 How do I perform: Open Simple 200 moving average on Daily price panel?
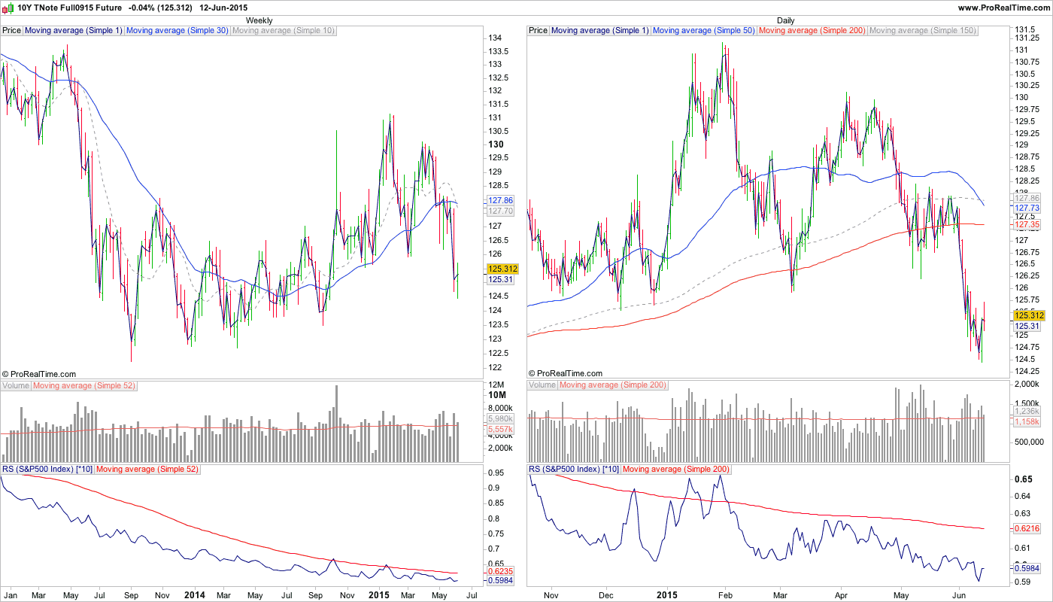click(x=813, y=31)
